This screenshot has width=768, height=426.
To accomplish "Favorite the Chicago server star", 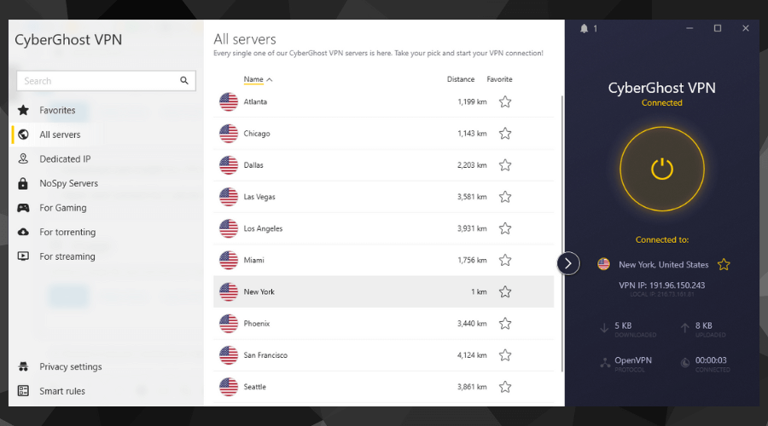I will pyautogui.click(x=505, y=134).
